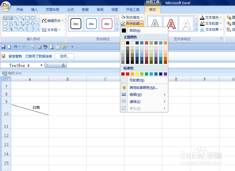Image resolution: width=235 pixels, height=171 pixels.
Task: Pick the standard yellow color swatch
Action: (x=137, y=74)
